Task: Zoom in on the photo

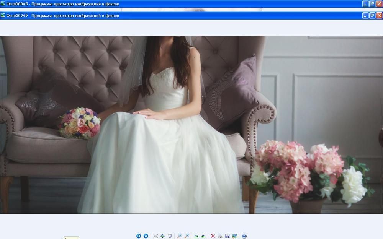Action: click(179, 236)
